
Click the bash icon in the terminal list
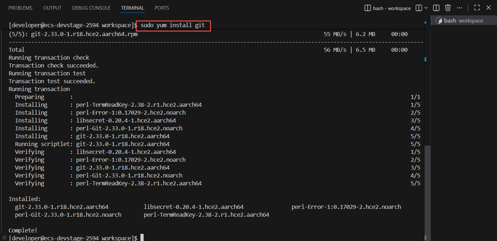tap(439, 21)
